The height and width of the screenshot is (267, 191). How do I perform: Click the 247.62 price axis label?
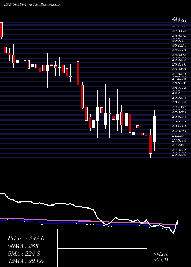(179, 107)
